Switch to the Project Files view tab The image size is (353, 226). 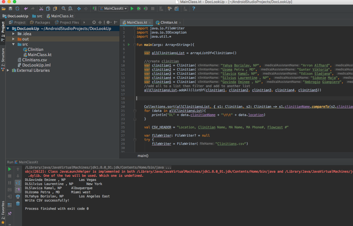point(67,23)
